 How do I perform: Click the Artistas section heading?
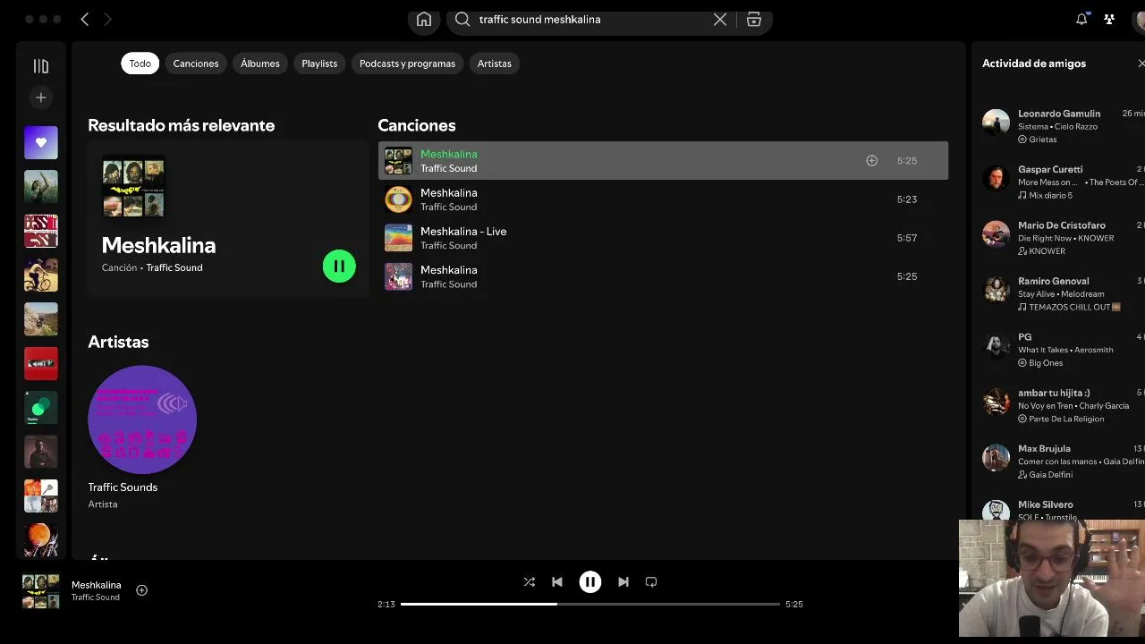click(118, 342)
